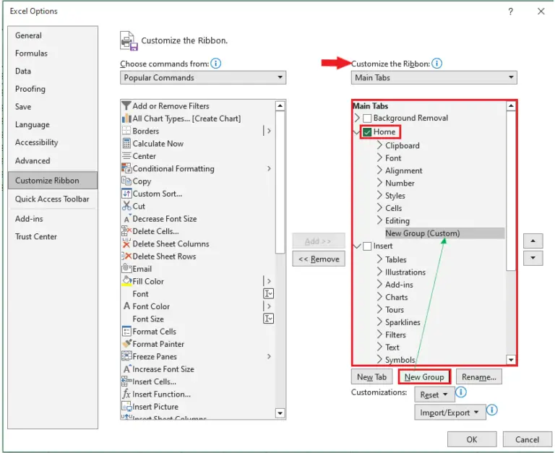Select the Cut scissors icon
555x453 pixels.
[x=126, y=206]
